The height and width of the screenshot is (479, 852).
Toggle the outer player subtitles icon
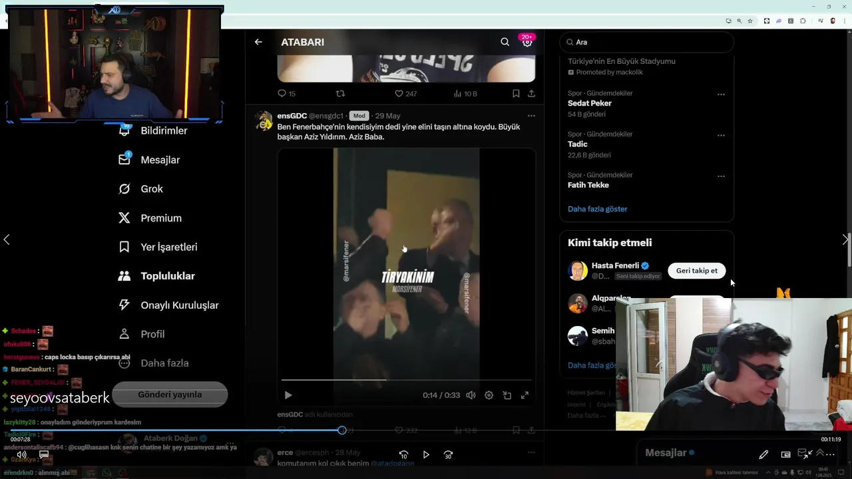(x=44, y=455)
